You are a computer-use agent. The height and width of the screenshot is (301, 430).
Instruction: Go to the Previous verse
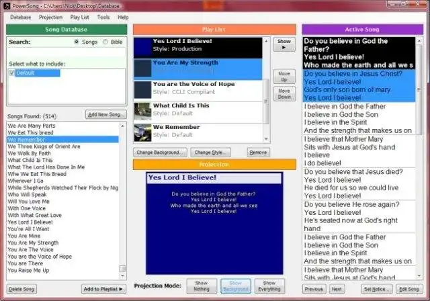tap(314, 289)
